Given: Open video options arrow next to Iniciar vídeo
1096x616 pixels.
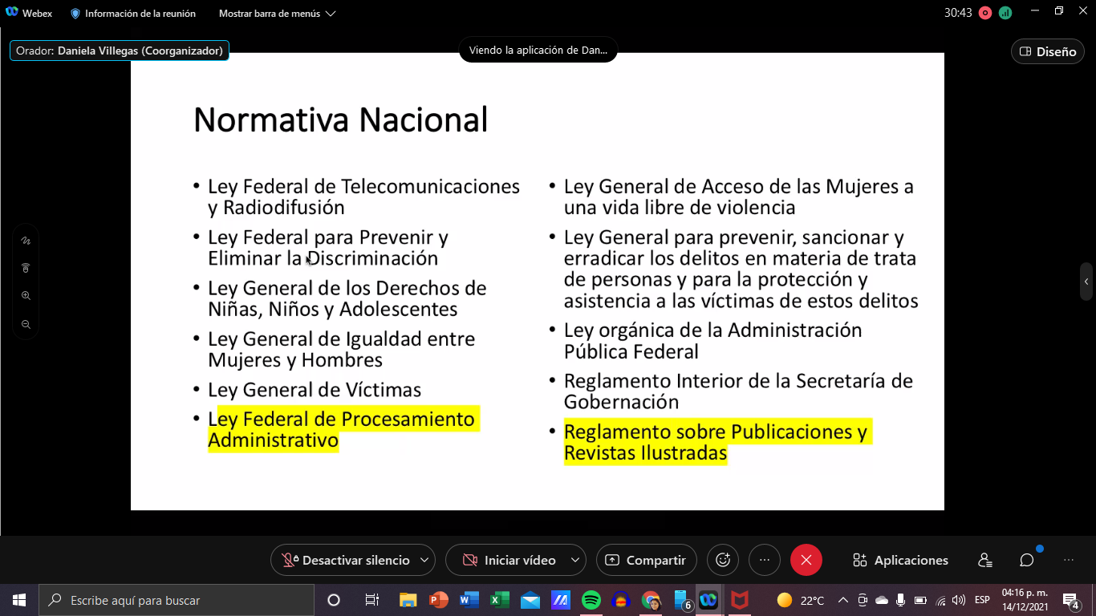Looking at the screenshot, I should point(575,560).
